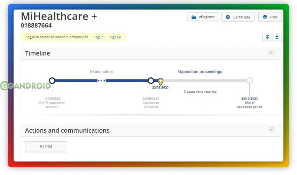Select the Opposition proceedings phase label
This screenshot has width=297, height=175.
tap(200, 71)
